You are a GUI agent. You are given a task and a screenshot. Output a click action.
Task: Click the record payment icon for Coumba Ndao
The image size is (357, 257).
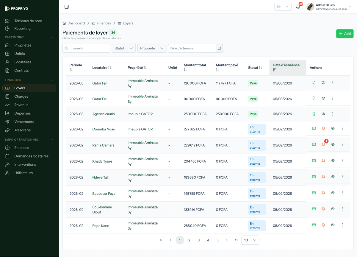pos(314,128)
